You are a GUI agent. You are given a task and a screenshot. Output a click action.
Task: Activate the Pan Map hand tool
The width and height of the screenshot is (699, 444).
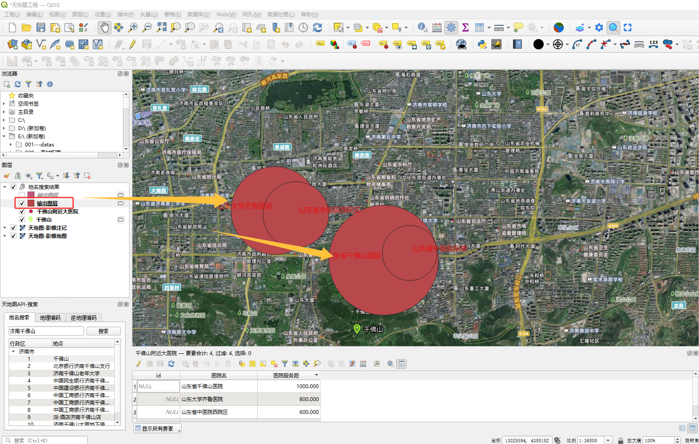104,27
